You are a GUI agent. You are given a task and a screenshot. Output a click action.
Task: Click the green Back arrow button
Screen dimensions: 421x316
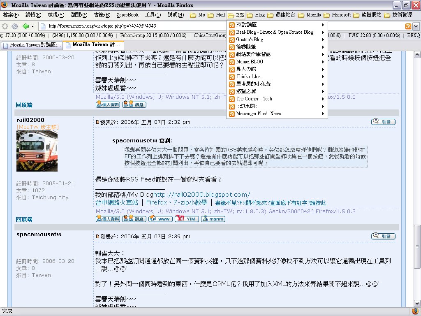click(25, 26)
